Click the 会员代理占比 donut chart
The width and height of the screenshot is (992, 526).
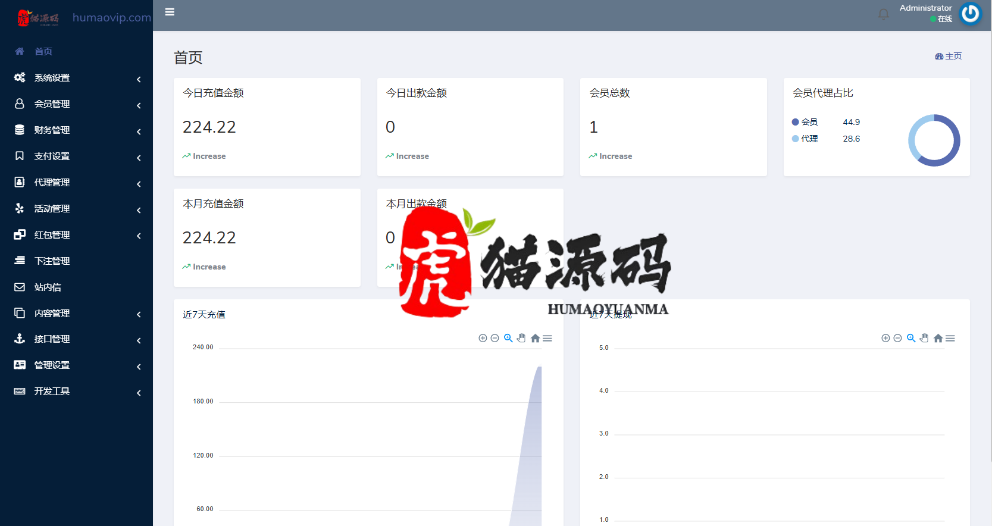click(934, 140)
